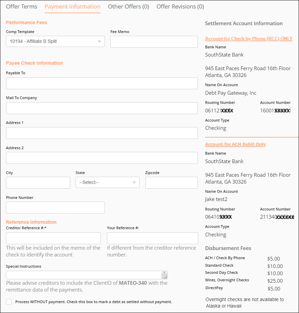Click the Performance Fees heading
The height and width of the screenshot is (313, 299).
pyautogui.click(x=27, y=22)
